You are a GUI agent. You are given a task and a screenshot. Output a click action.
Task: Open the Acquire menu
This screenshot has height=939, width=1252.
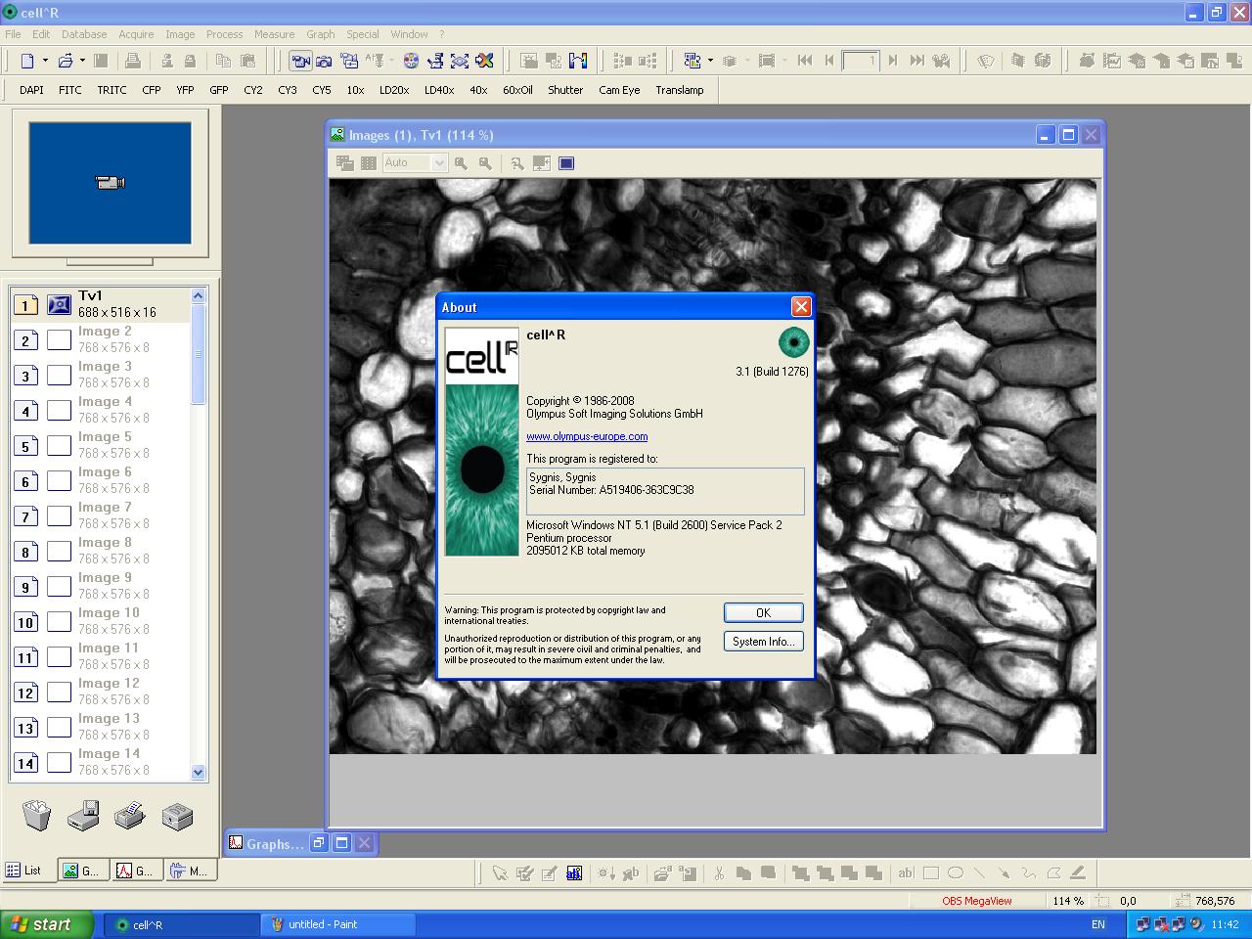[136, 33]
